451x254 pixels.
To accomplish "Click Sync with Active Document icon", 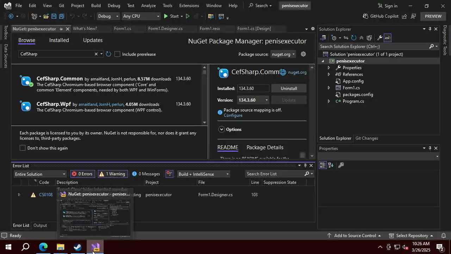I will click(x=346, y=38).
